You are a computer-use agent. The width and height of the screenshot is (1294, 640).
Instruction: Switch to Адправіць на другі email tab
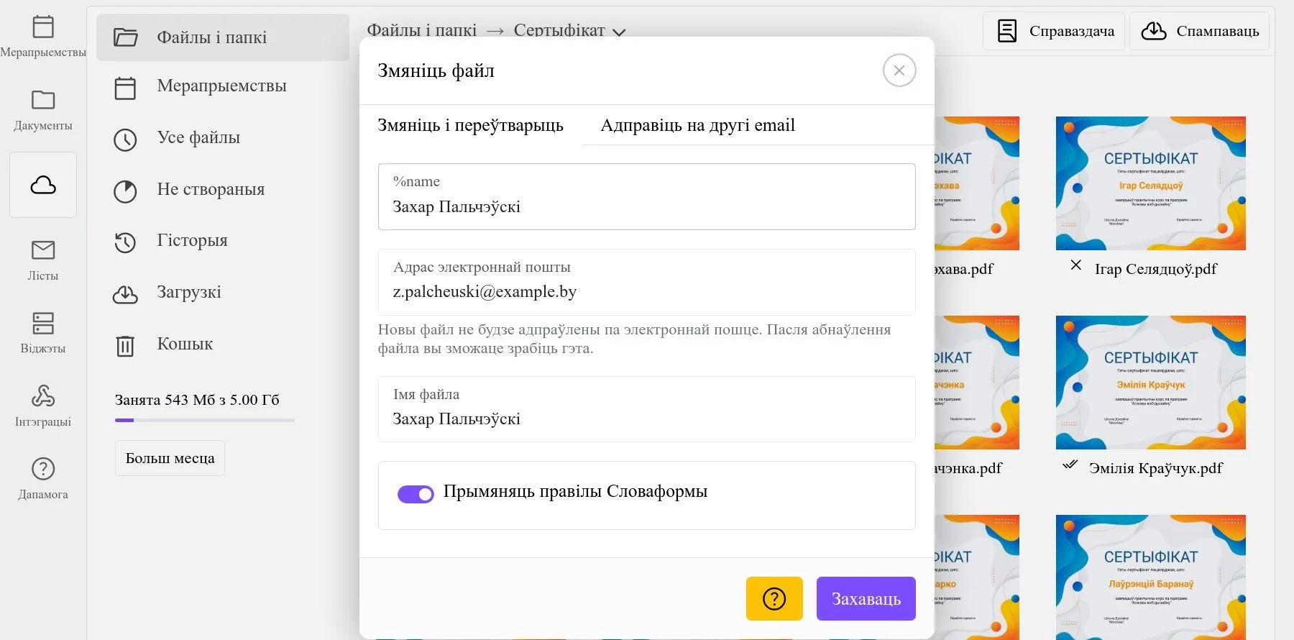(697, 125)
